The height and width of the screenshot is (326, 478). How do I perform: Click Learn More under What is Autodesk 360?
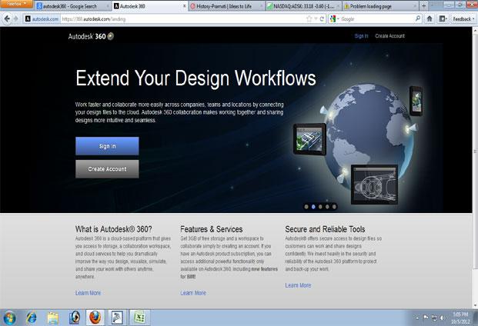[88, 293]
